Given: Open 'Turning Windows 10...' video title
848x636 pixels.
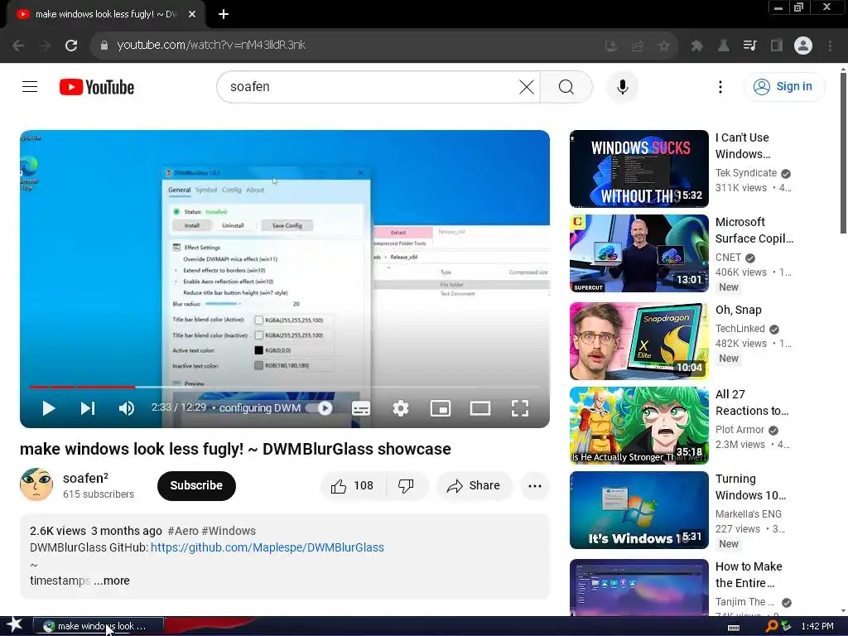Looking at the screenshot, I should pyautogui.click(x=750, y=487).
